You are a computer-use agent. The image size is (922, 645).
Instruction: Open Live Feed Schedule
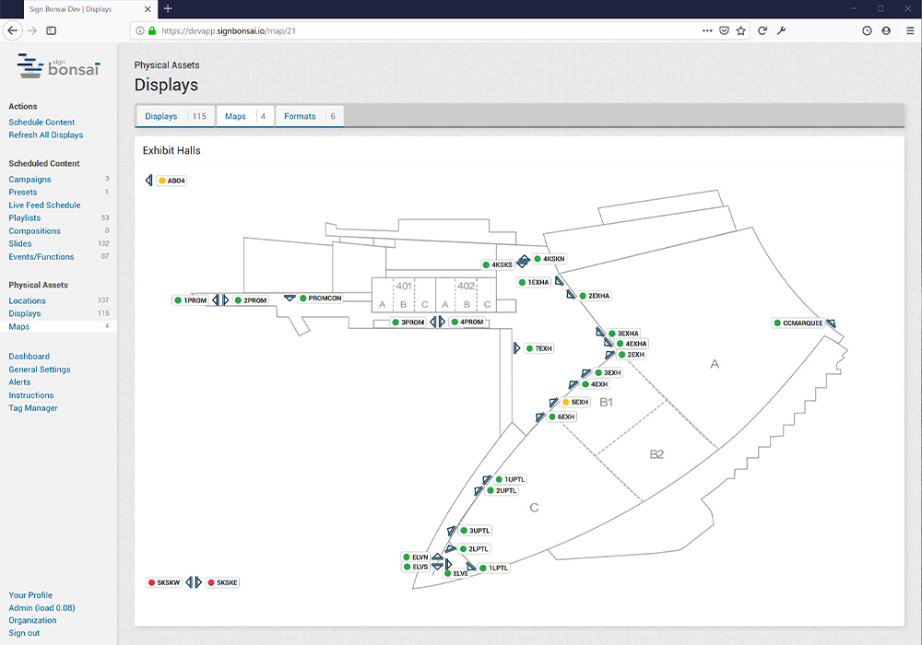(x=44, y=205)
